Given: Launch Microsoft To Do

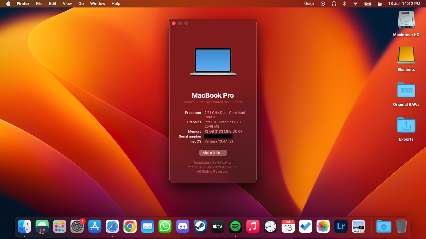Looking at the screenshot, I should pyautogui.click(x=306, y=226).
